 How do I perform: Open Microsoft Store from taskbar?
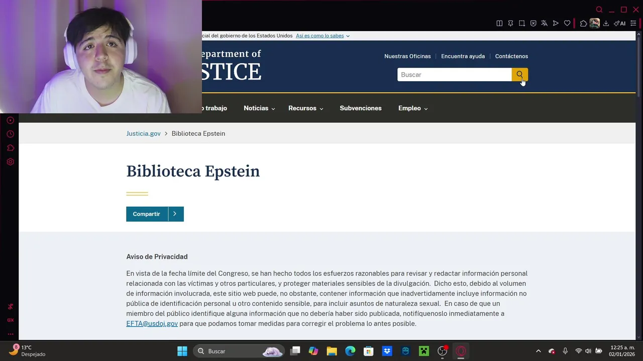pyautogui.click(x=369, y=351)
